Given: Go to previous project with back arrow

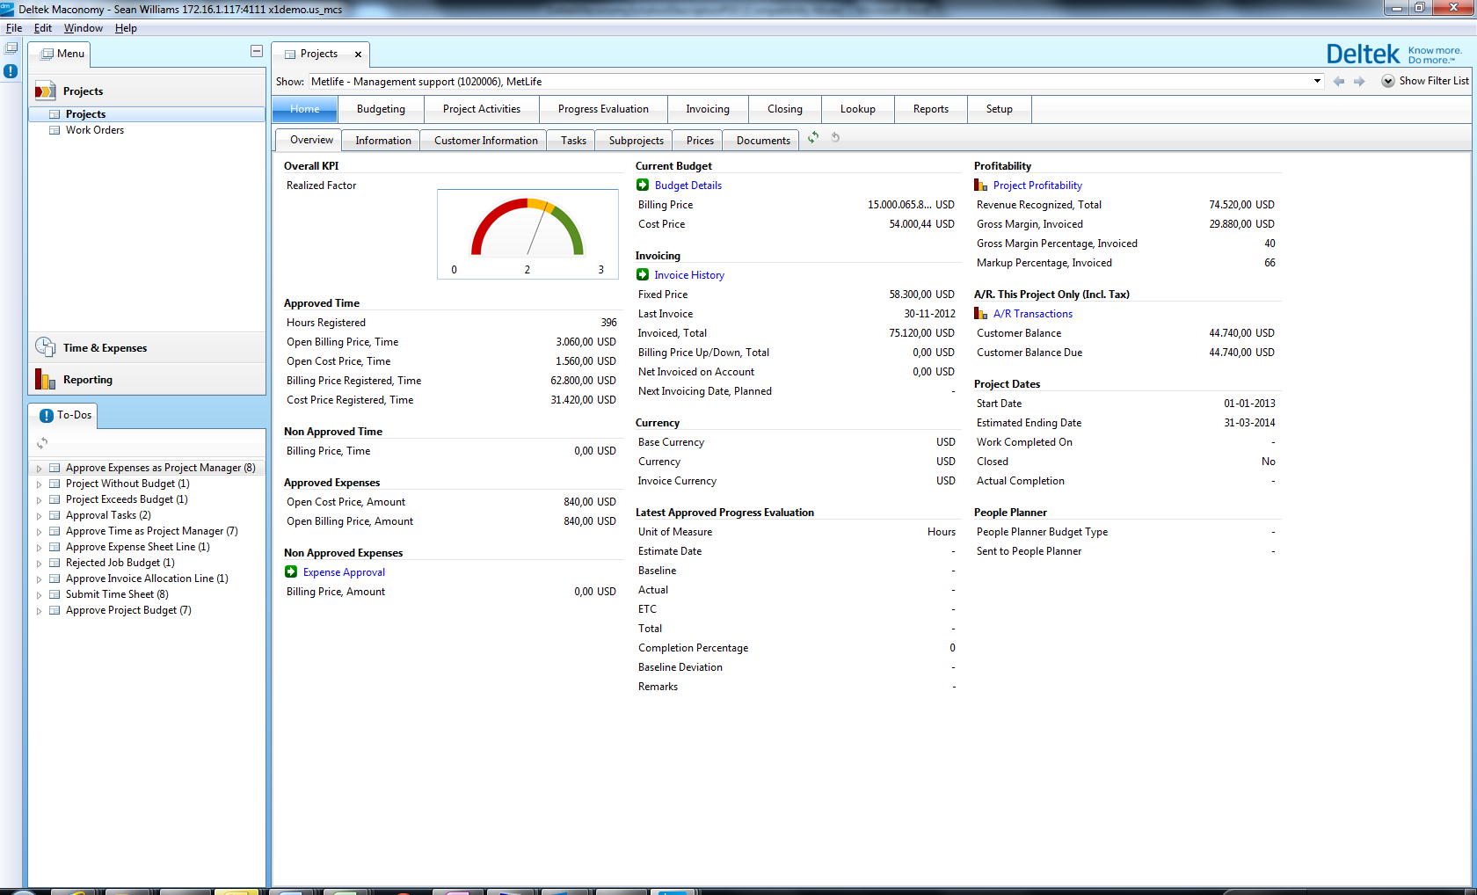Looking at the screenshot, I should click(x=1338, y=81).
